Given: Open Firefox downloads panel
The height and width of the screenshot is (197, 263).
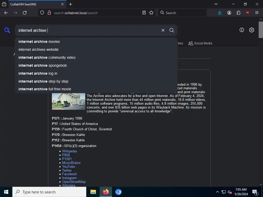Looking at the screenshot, I should pos(220,13).
